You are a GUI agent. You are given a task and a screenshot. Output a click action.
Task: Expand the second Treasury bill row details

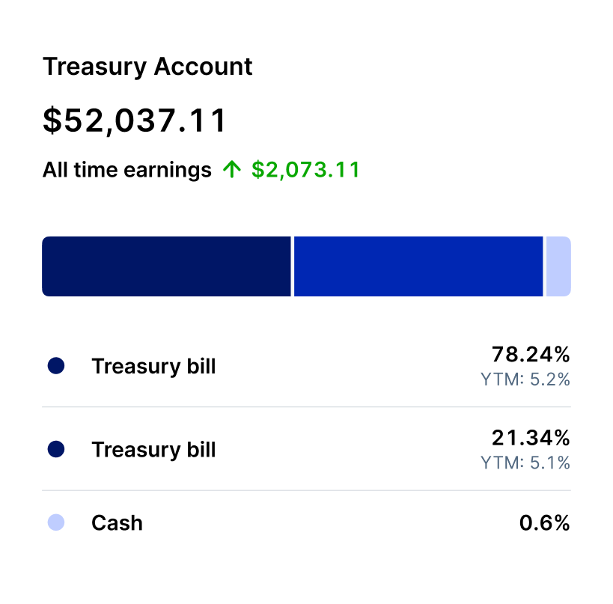coord(307,449)
